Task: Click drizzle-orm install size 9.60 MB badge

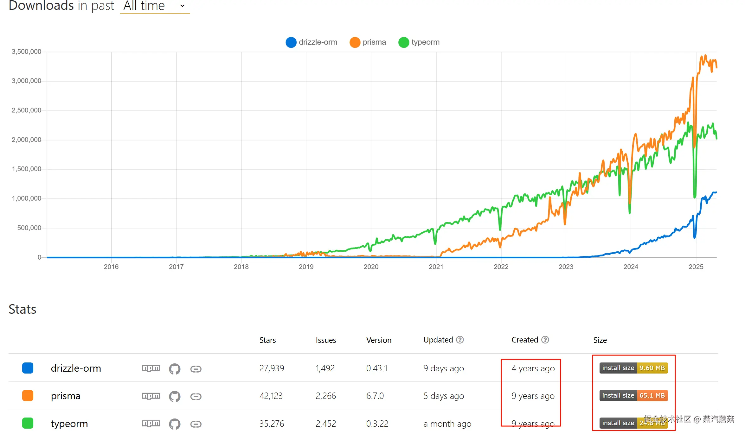Action: coord(633,368)
